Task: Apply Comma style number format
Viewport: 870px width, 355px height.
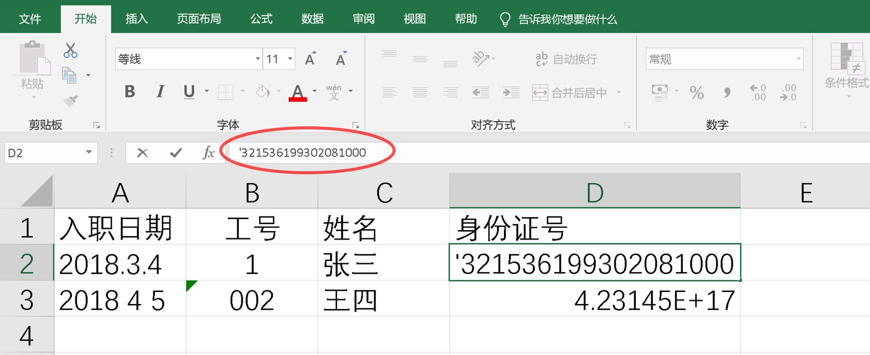Action: pyautogui.click(x=727, y=92)
